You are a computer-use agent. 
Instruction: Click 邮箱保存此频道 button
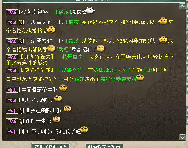[104, 146]
